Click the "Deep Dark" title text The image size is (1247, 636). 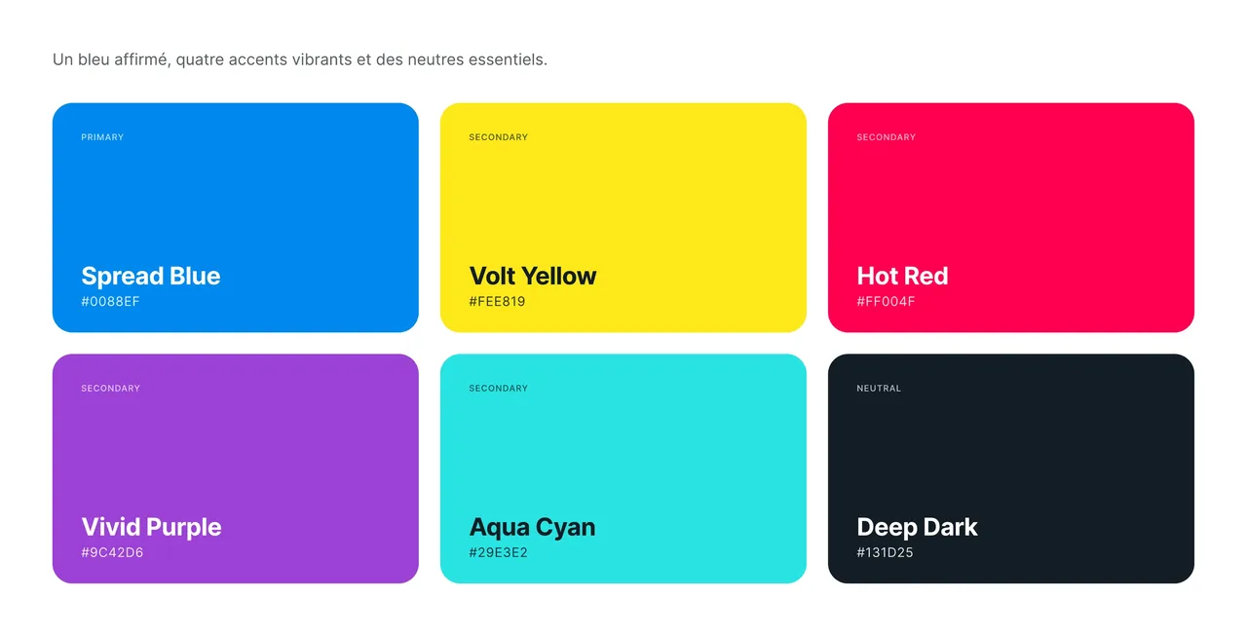[x=918, y=528]
